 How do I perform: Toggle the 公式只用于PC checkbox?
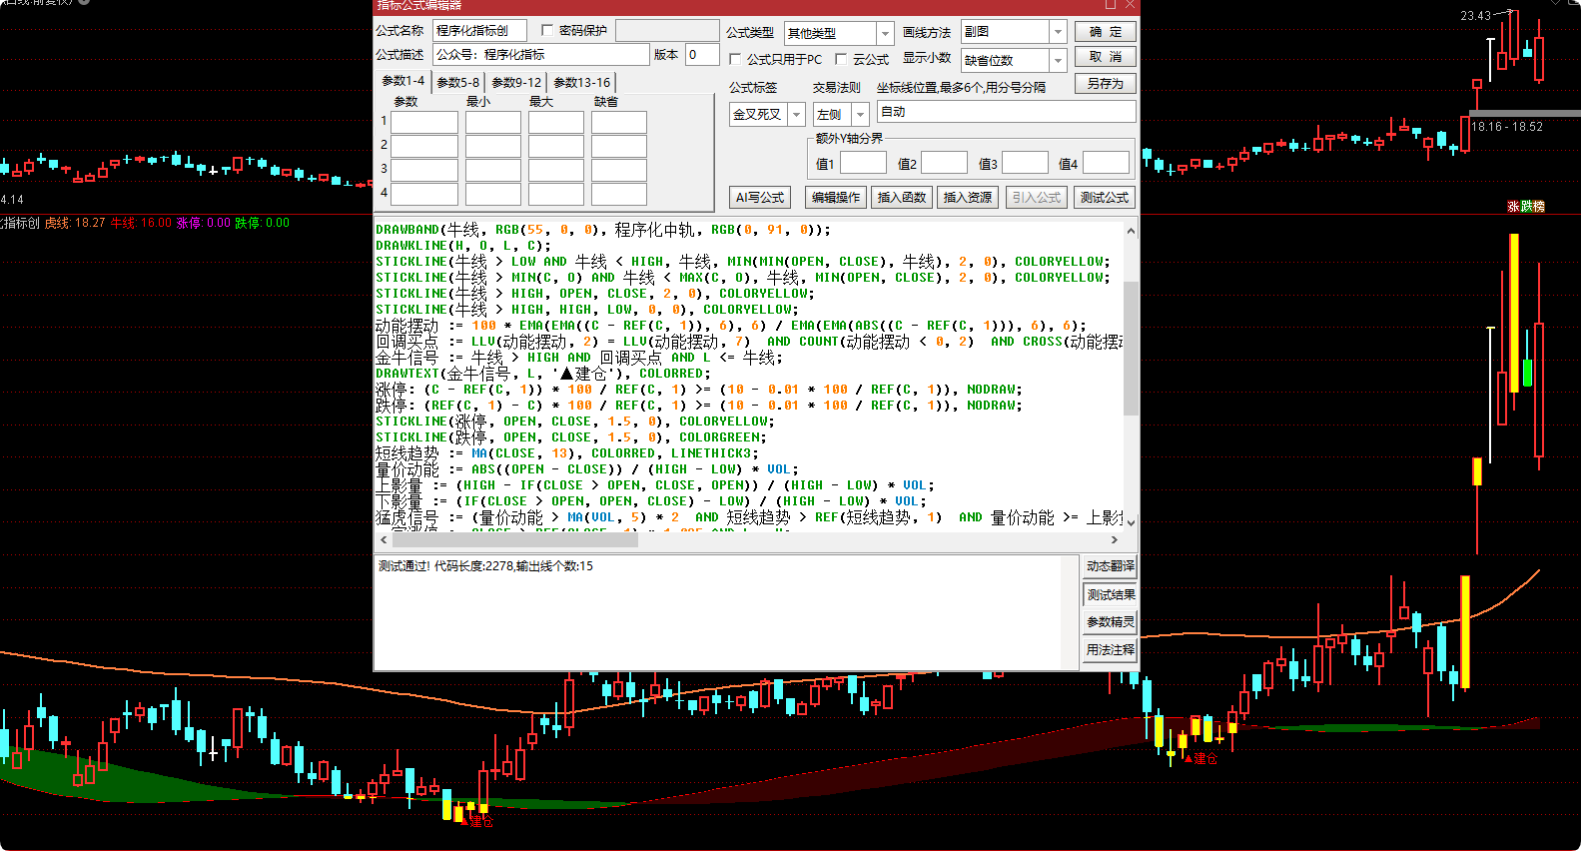coord(735,59)
